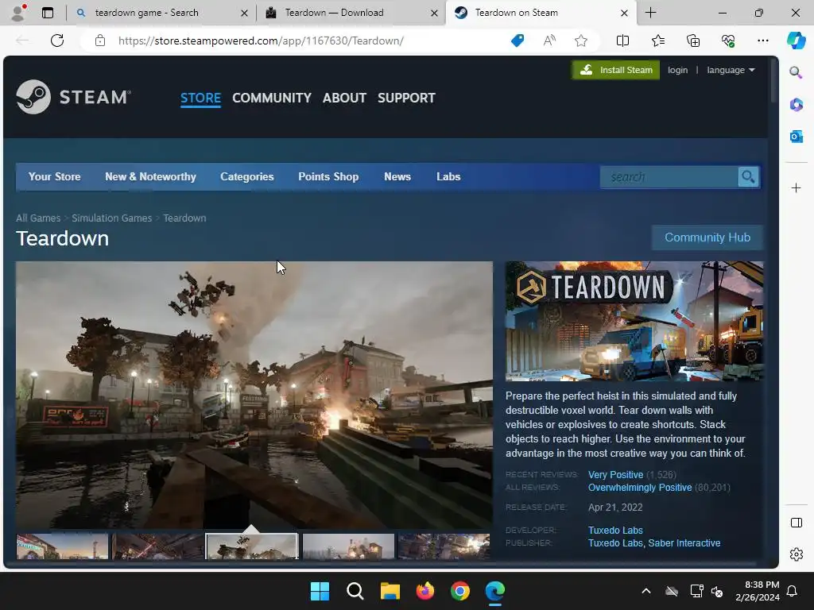
Task: Open the Windows Start menu
Action: point(320,591)
